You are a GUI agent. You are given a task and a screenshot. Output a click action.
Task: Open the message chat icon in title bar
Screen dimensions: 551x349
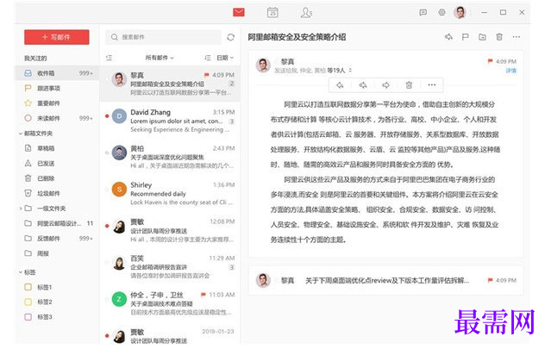tap(423, 13)
